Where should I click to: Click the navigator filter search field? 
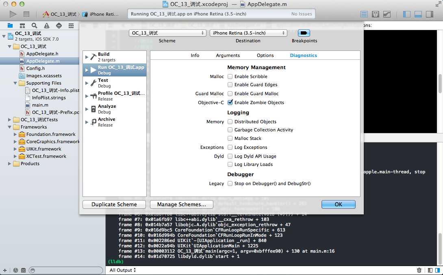pyautogui.click(x=66, y=270)
